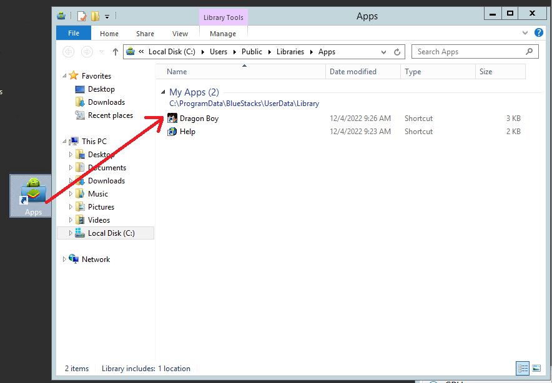Switch to the Home ribbon tab

pyautogui.click(x=109, y=34)
